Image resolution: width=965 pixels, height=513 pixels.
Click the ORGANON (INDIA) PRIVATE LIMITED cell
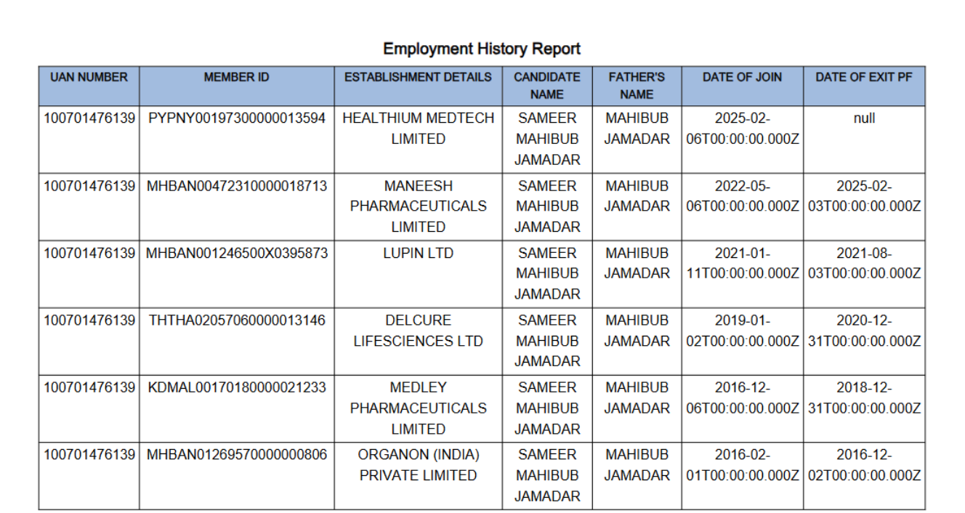pyautogui.click(x=418, y=465)
